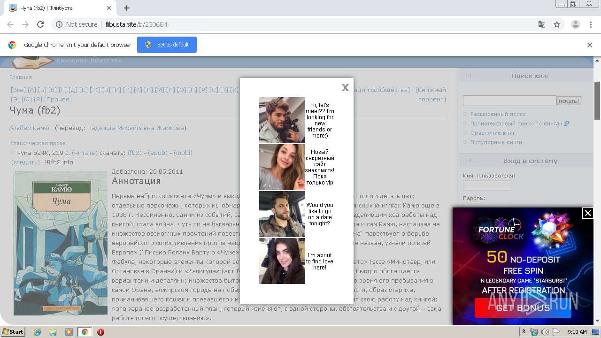Collapse the Вход в систему panel
The height and width of the screenshot is (338, 601).
[468, 160]
